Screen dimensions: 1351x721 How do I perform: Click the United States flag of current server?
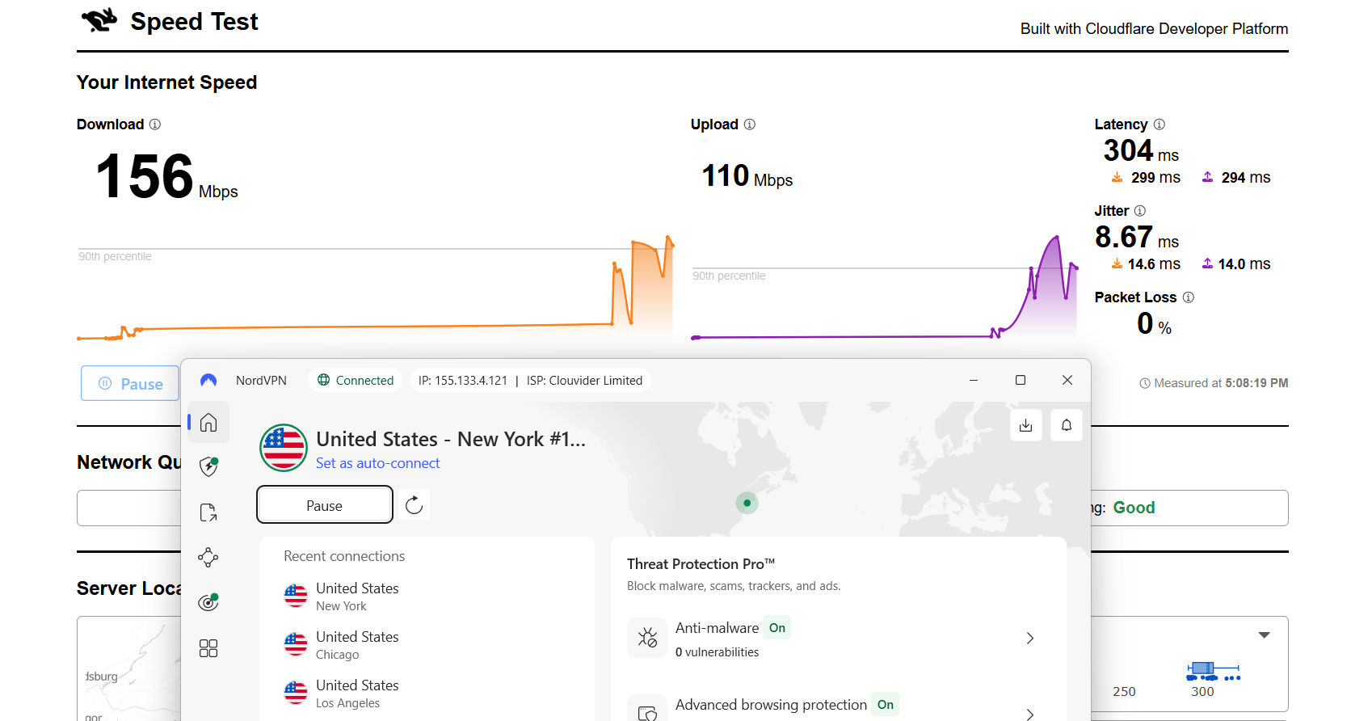click(x=284, y=448)
